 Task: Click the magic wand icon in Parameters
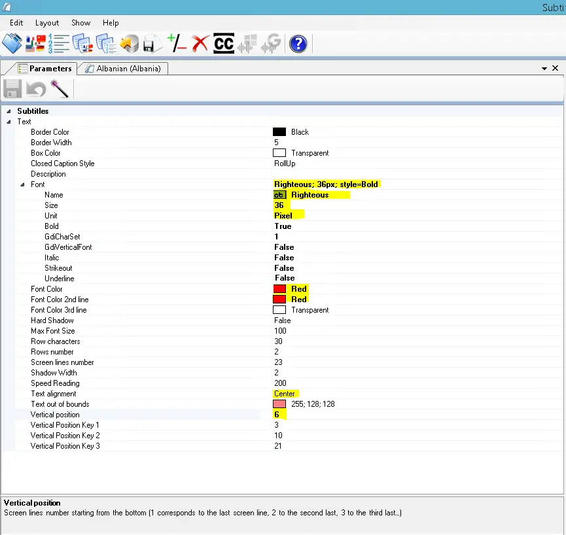coord(60,89)
